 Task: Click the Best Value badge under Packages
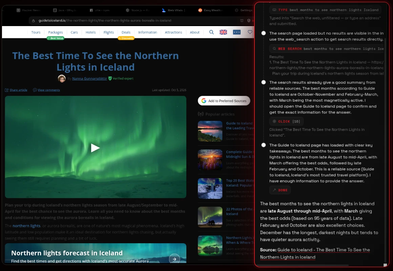[x=55, y=38]
